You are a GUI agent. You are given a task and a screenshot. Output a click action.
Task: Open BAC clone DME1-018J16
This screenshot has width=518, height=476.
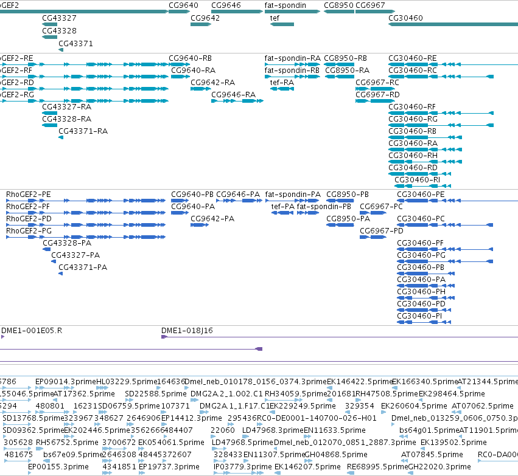click(x=187, y=331)
